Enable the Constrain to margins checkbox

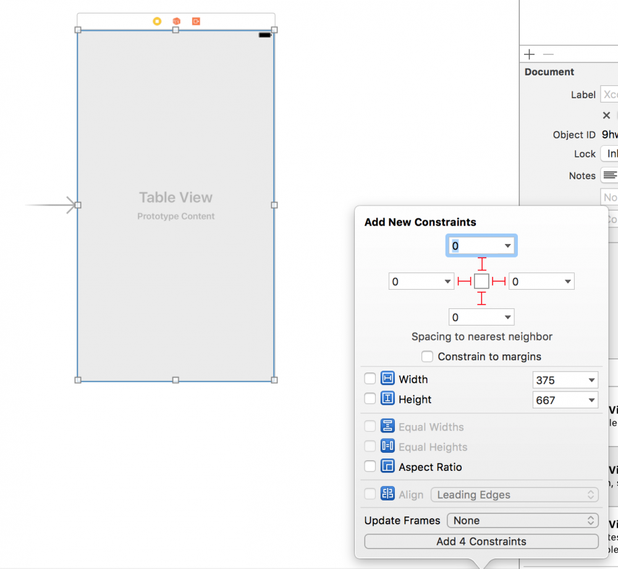pyautogui.click(x=427, y=356)
